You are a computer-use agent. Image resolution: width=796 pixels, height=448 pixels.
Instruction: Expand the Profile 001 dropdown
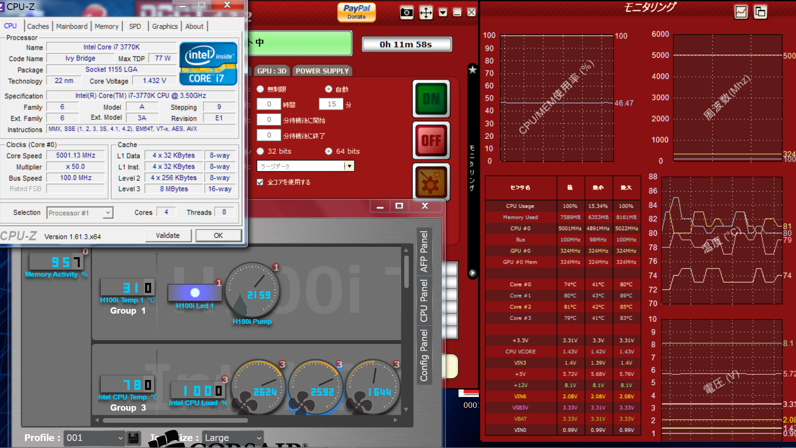click(x=120, y=438)
